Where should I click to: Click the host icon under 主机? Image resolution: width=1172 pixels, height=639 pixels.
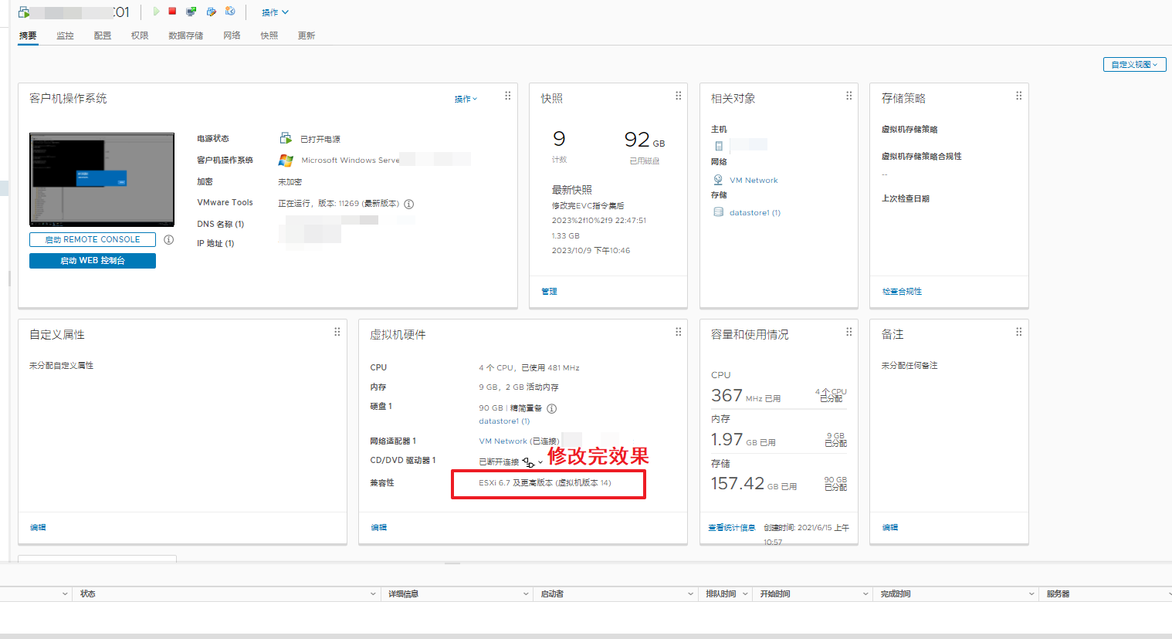point(719,145)
